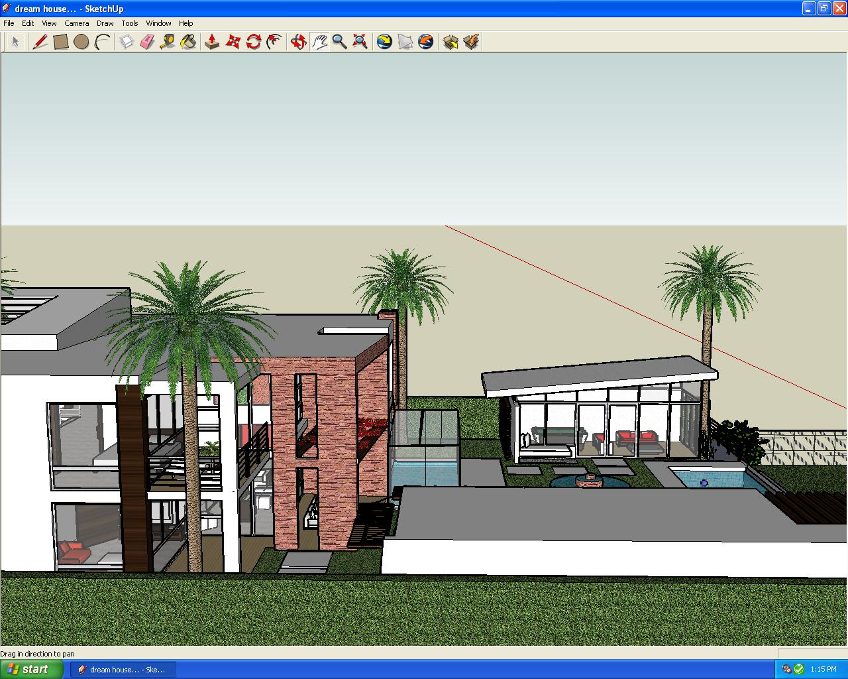Activate the Circle tool
848x679 pixels.
pos(81,41)
